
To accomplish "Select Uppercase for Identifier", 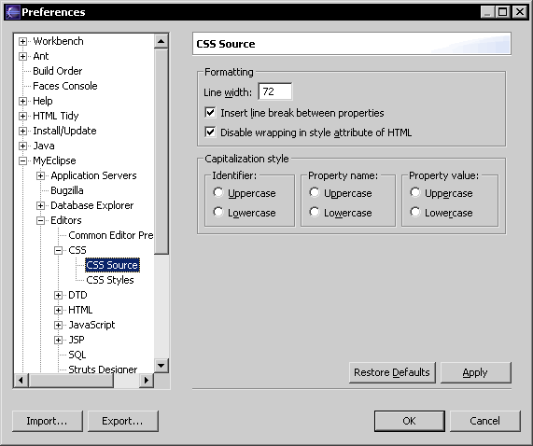I will pyautogui.click(x=218, y=192).
